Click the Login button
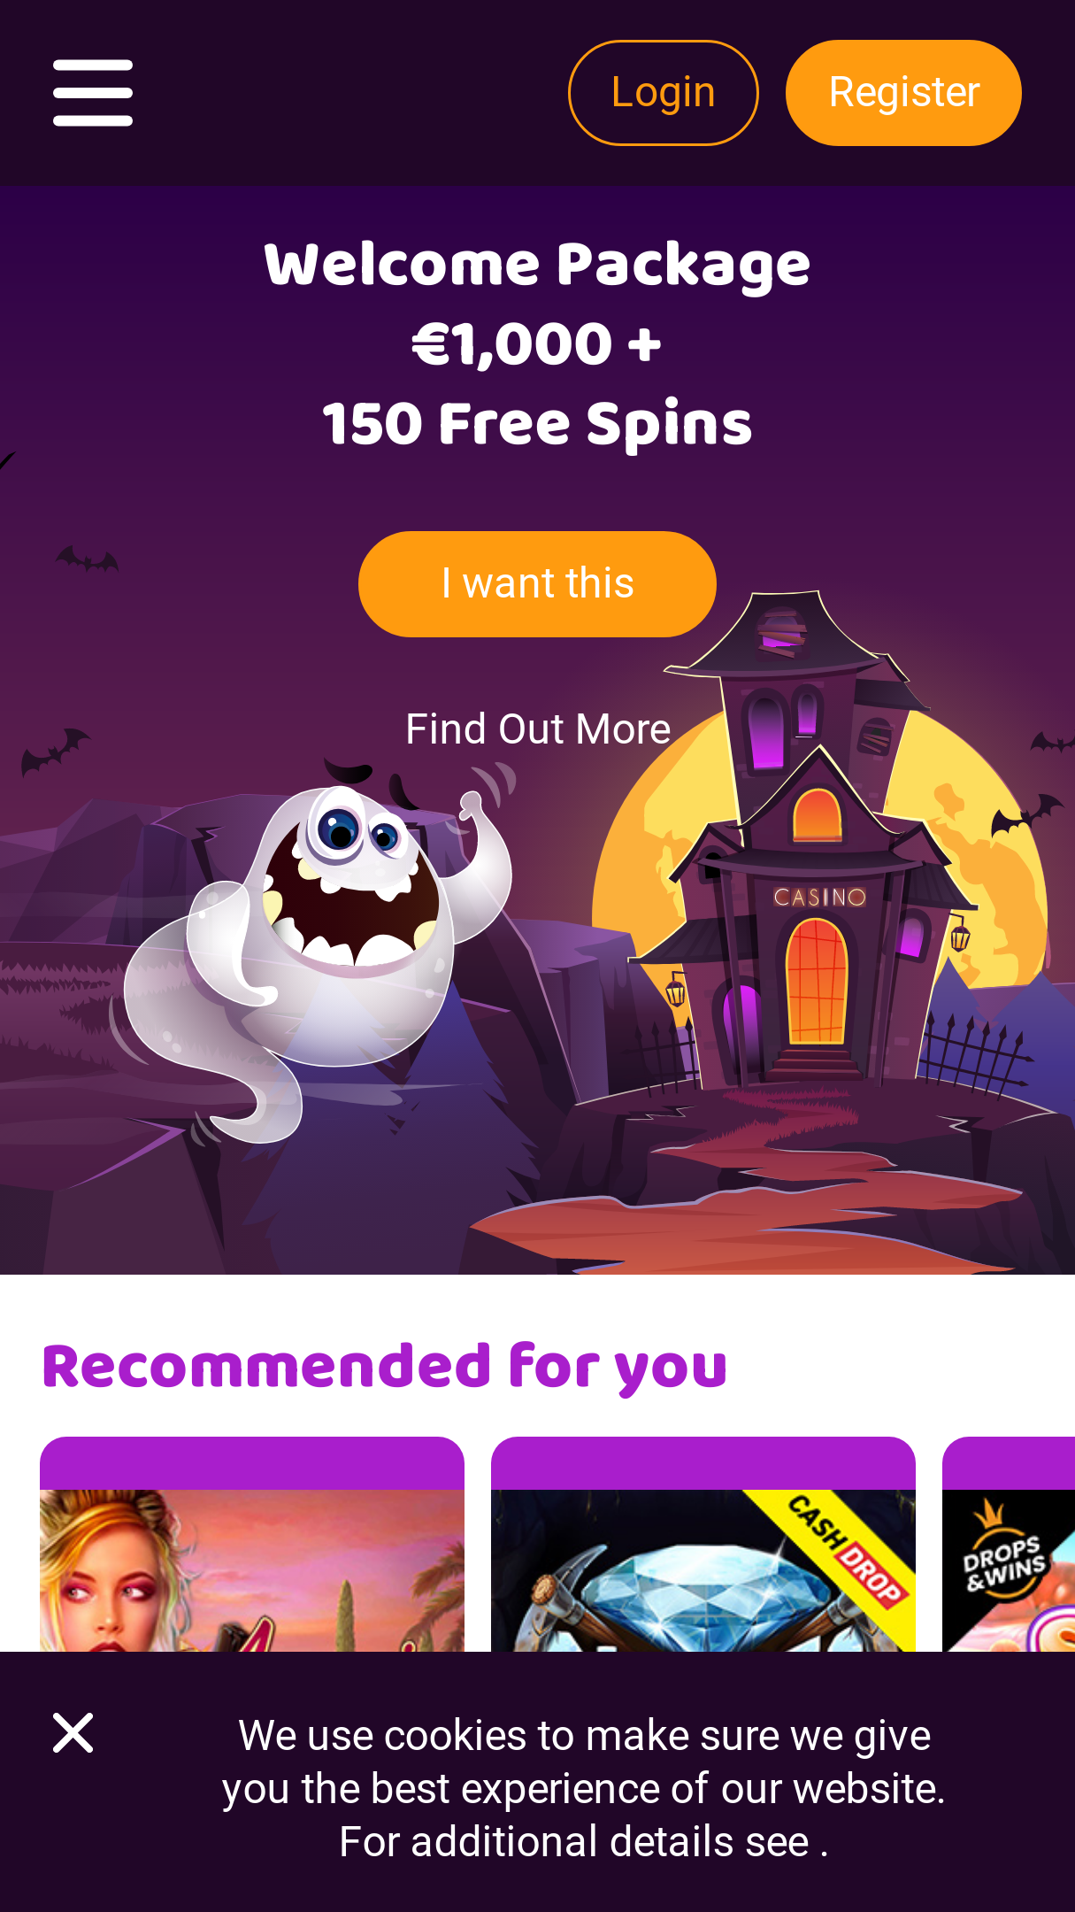Viewport: 1075px width, 1912px height. [664, 93]
